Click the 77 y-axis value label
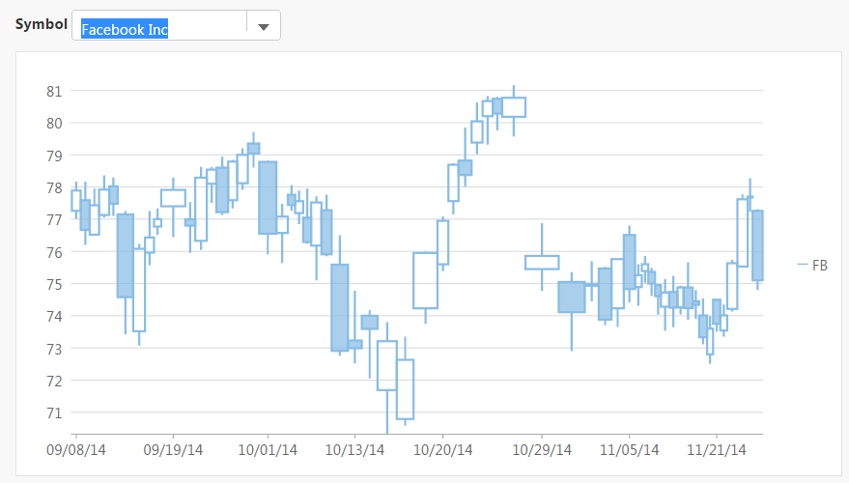Viewport: 849px width, 483px height. [x=54, y=220]
